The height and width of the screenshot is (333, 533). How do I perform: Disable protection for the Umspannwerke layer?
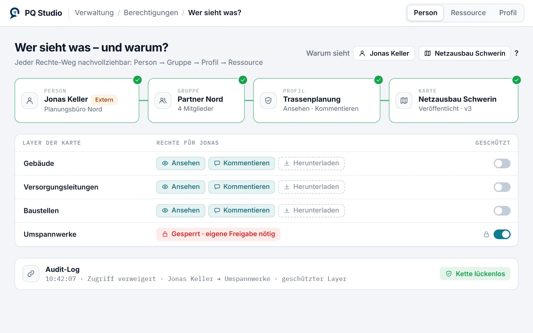coord(502,234)
